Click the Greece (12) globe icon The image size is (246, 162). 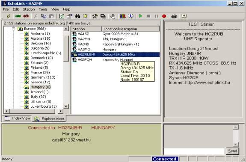[x=27, y=82]
